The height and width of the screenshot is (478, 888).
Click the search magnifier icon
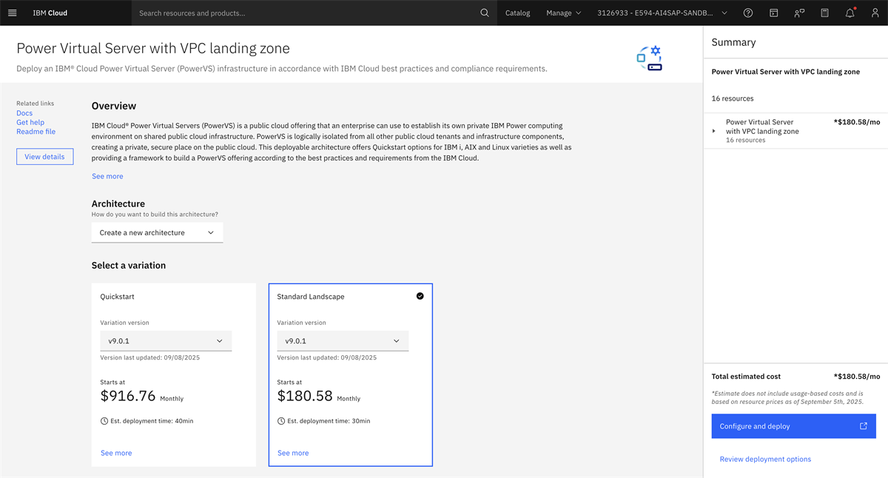tap(485, 13)
